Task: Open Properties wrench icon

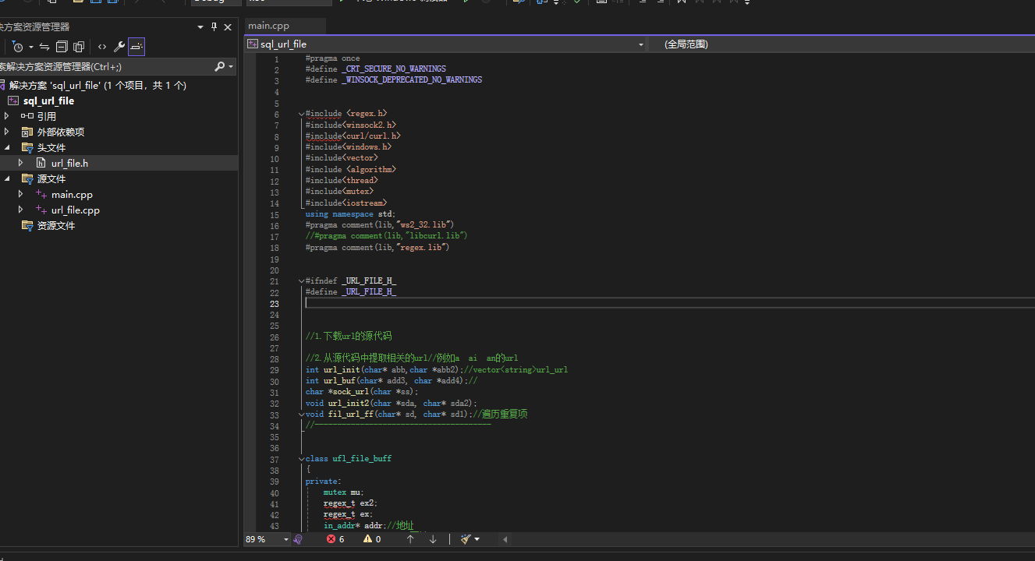Action: click(119, 47)
